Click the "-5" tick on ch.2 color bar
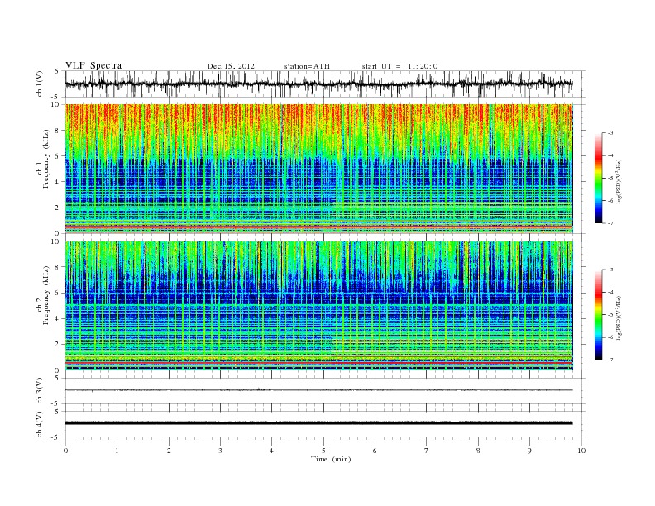 [x=610, y=315]
